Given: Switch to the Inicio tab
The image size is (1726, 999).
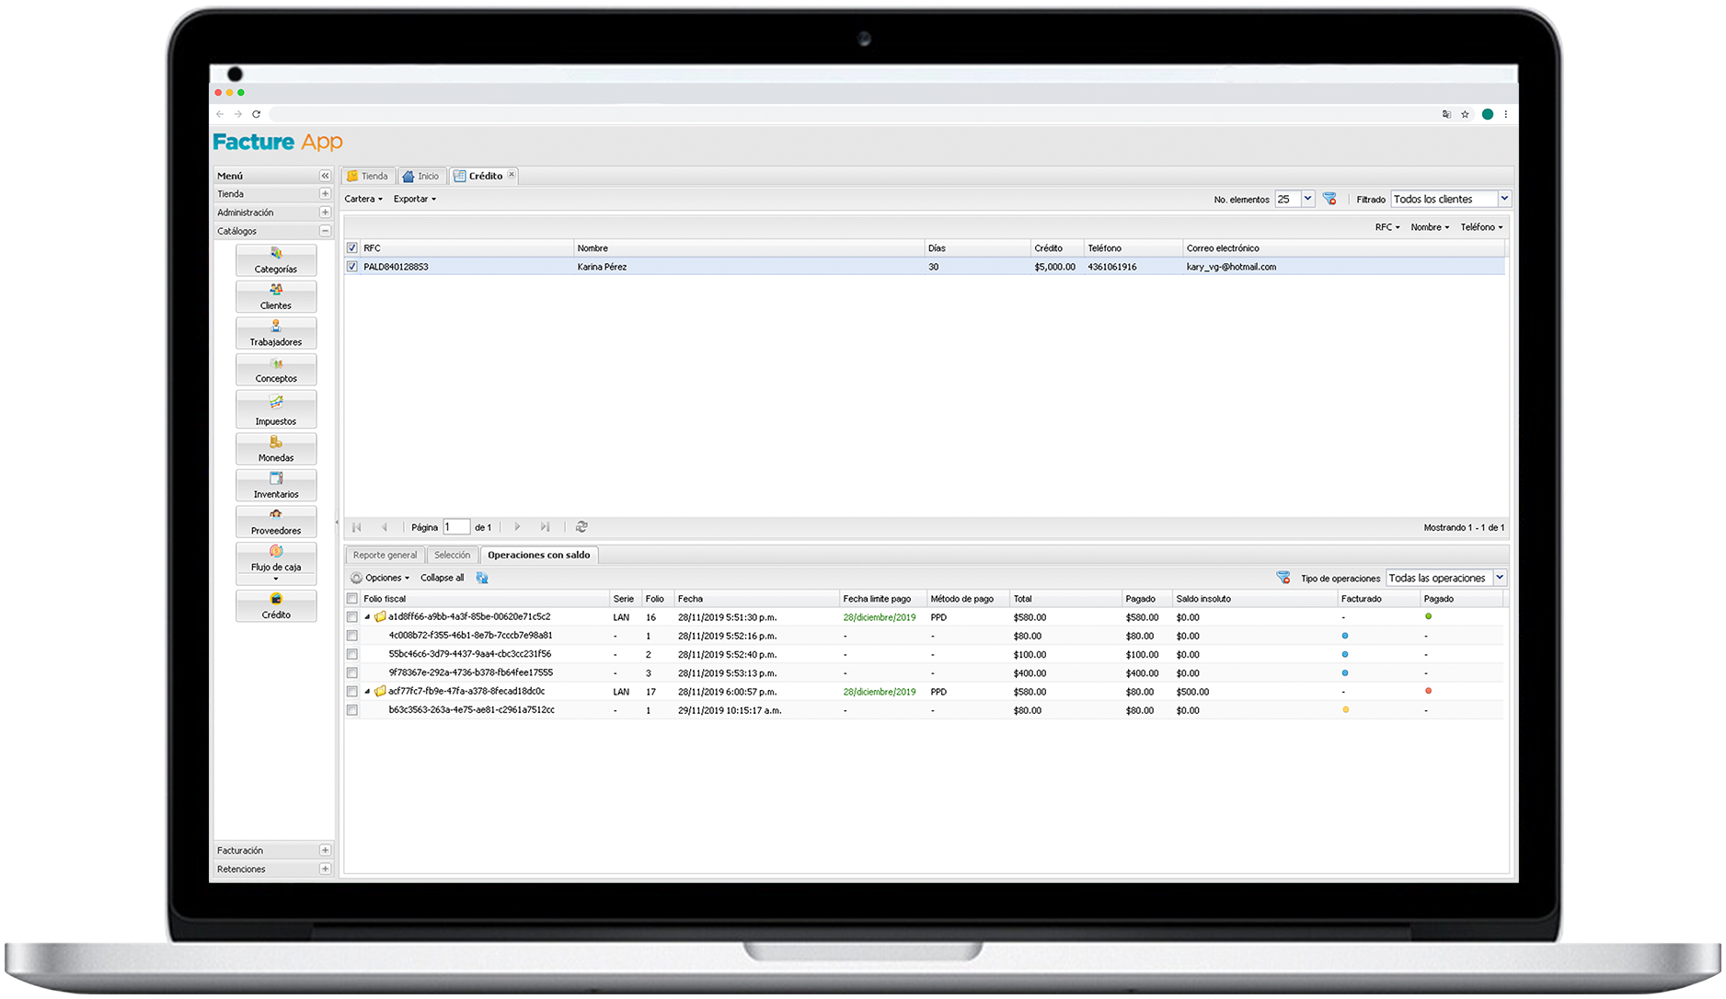Looking at the screenshot, I should point(421,176).
